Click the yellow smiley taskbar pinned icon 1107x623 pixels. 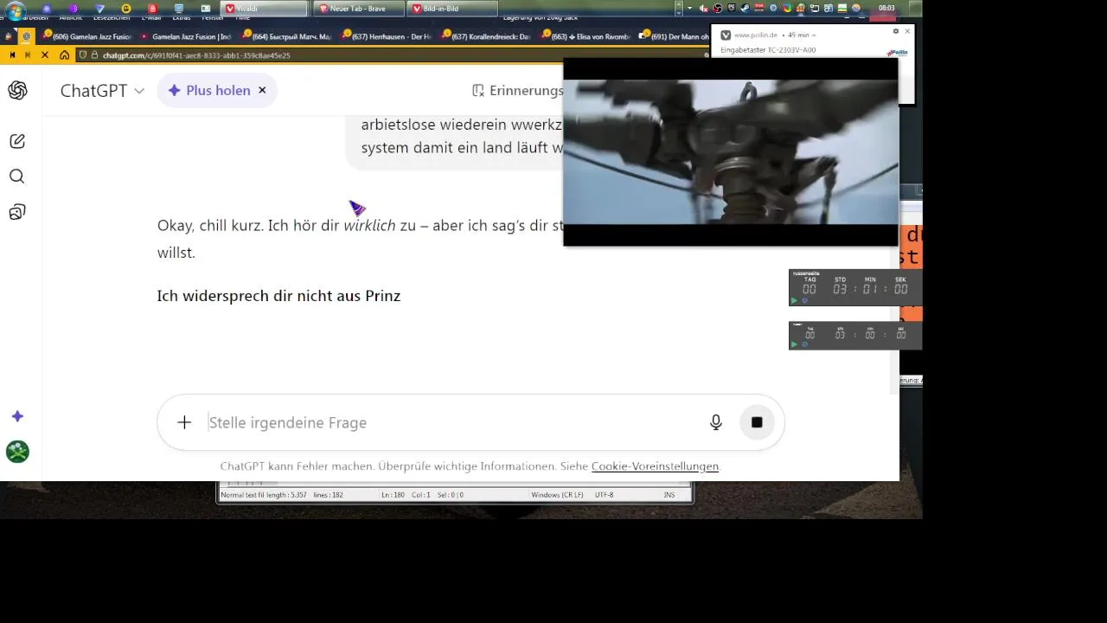click(126, 9)
